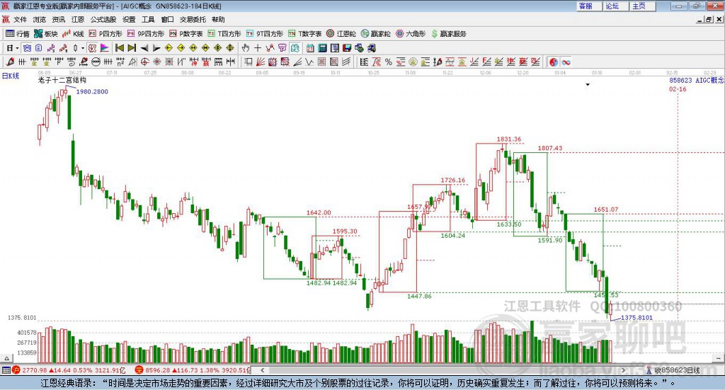
Task: Open the 江恩轮 Gann wheel
Action: (x=341, y=34)
